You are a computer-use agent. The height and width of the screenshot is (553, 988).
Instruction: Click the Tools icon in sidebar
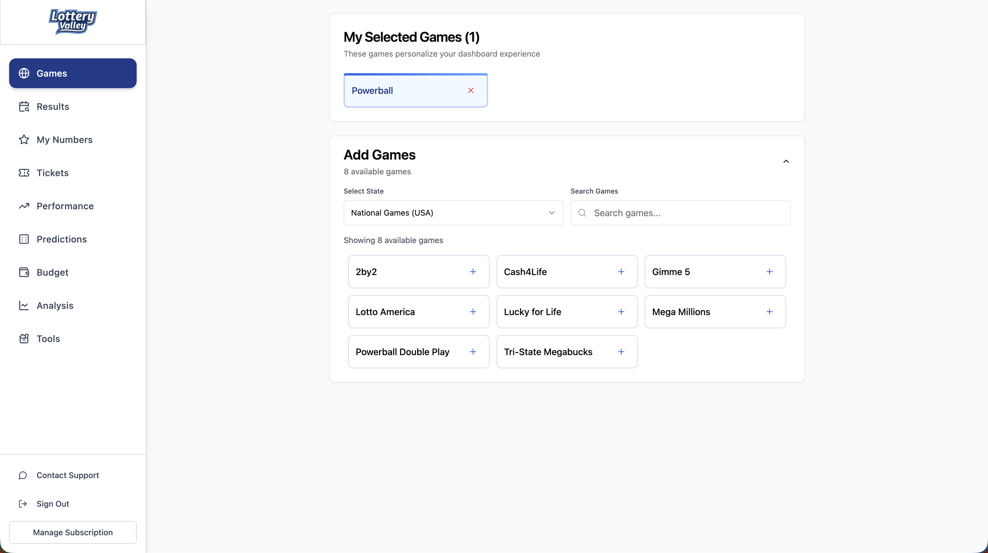point(24,339)
